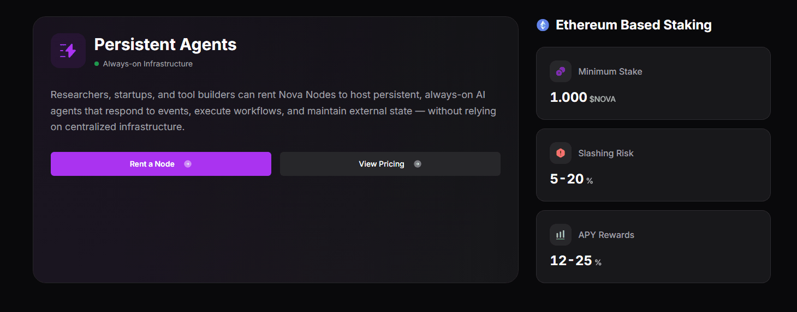Click the Persistent Agents lightning bolt icon

click(68, 51)
